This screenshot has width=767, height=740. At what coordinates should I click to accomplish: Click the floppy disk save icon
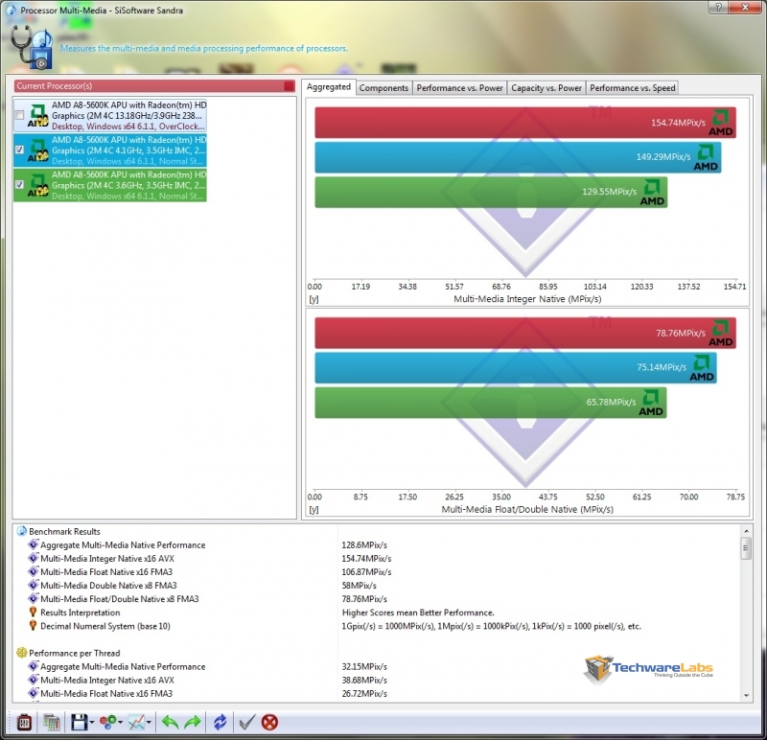click(80, 723)
